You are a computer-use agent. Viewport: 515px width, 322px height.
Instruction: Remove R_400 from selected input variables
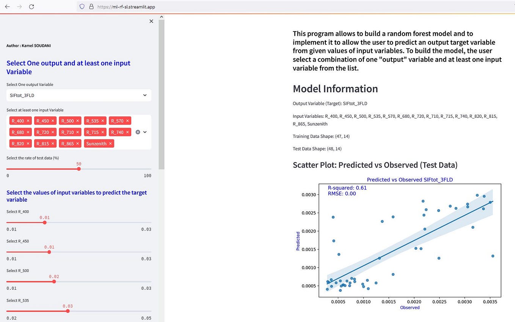28,120
